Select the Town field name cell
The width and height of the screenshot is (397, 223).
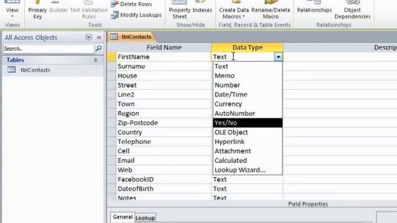164,104
